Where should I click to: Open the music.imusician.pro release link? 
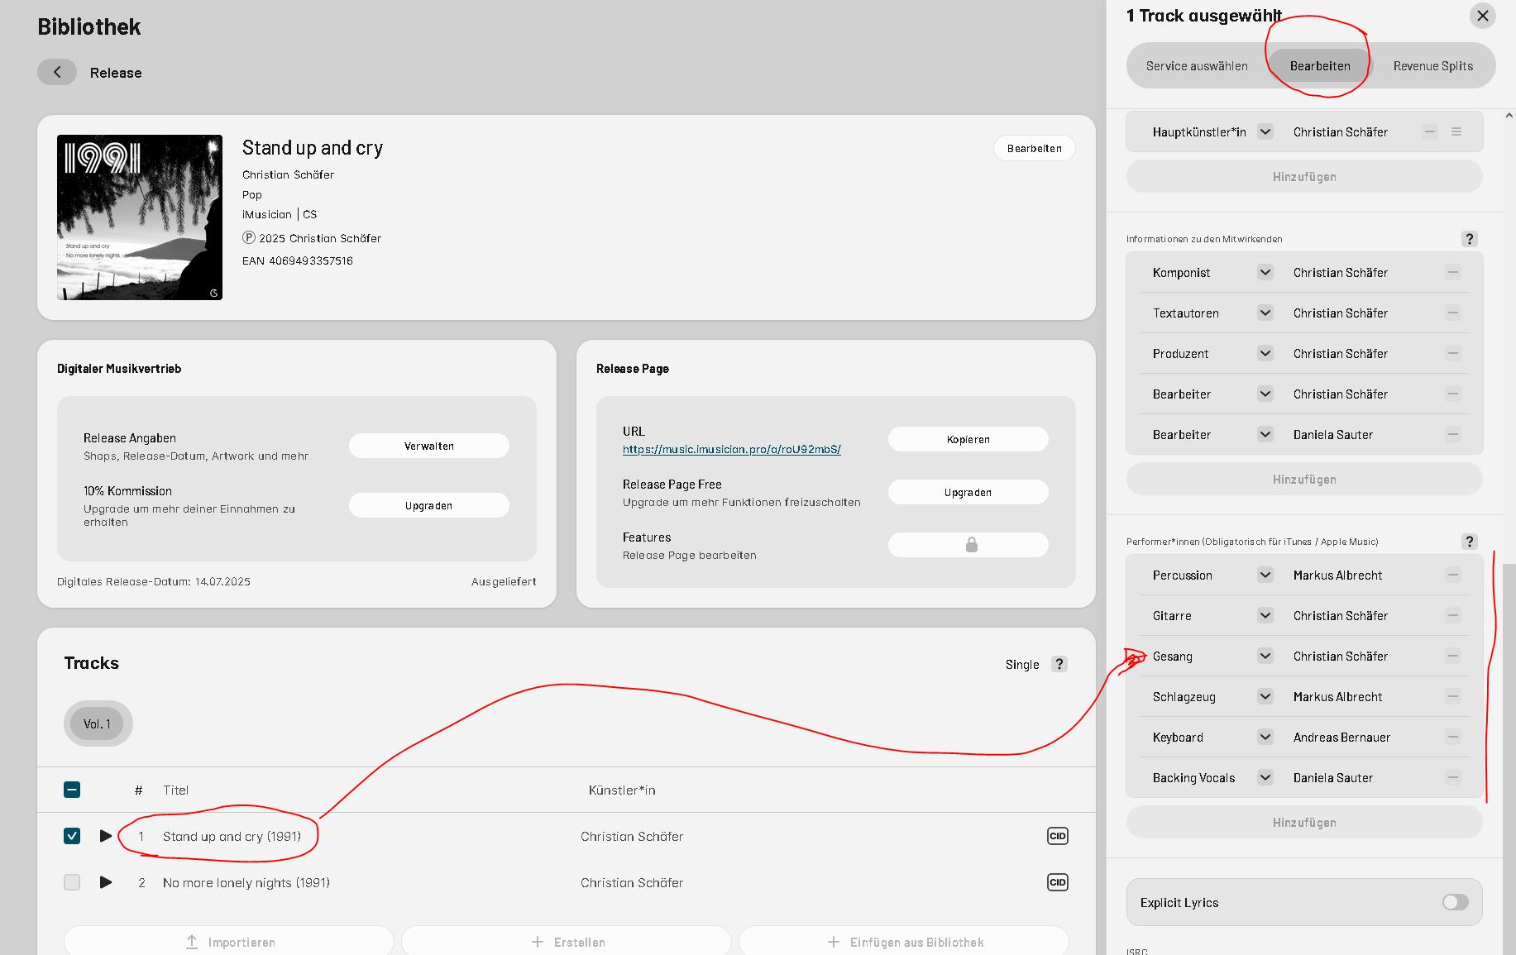(731, 449)
